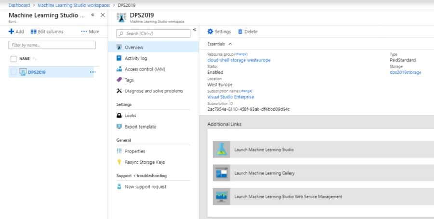Click the purple Tags icon
This screenshot has height=219, width=434.
119,80
